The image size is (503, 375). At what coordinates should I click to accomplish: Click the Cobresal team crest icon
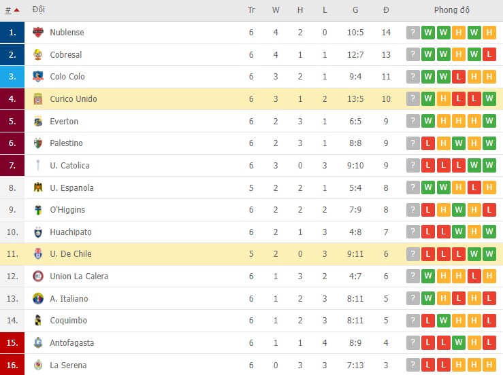(x=38, y=55)
